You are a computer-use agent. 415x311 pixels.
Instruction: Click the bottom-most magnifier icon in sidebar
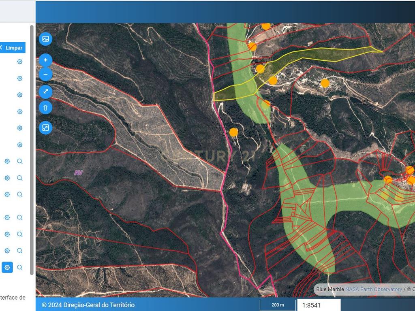coord(19,267)
